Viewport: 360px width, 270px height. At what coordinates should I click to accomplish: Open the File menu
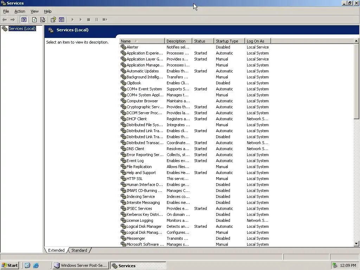coord(6,11)
